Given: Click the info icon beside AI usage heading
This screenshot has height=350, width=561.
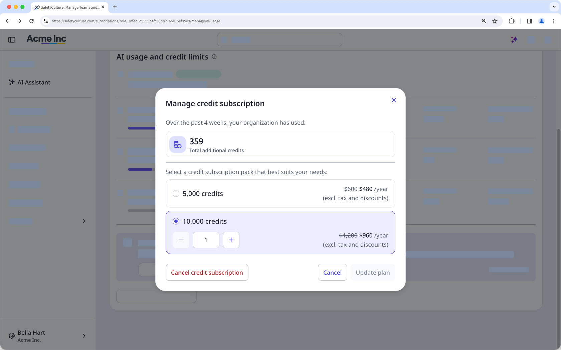Looking at the screenshot, I should coord(214,57).
